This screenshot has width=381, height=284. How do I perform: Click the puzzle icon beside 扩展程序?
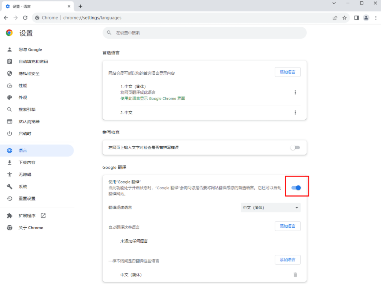[x=10, y=216]
